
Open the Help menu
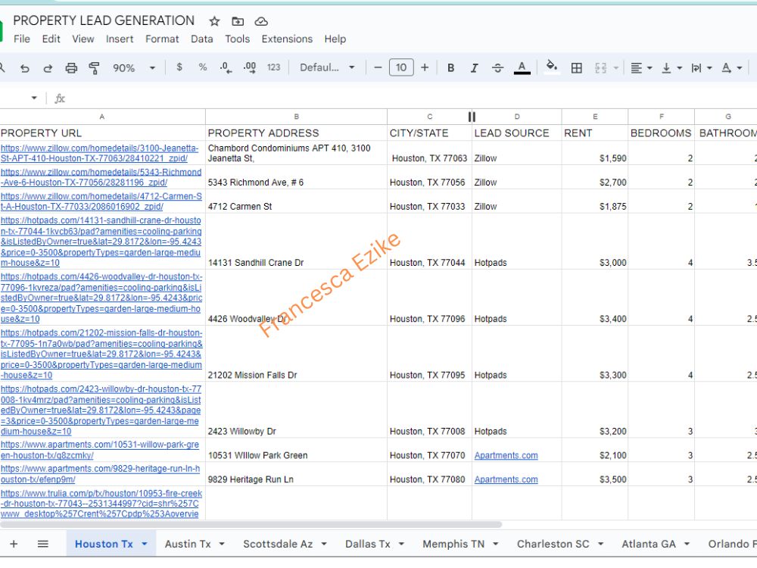tap(335, 39)
